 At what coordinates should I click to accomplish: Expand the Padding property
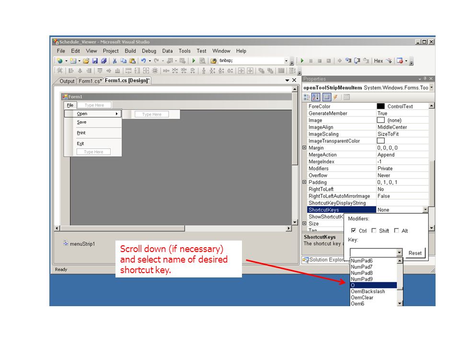[x=304, y=182]
